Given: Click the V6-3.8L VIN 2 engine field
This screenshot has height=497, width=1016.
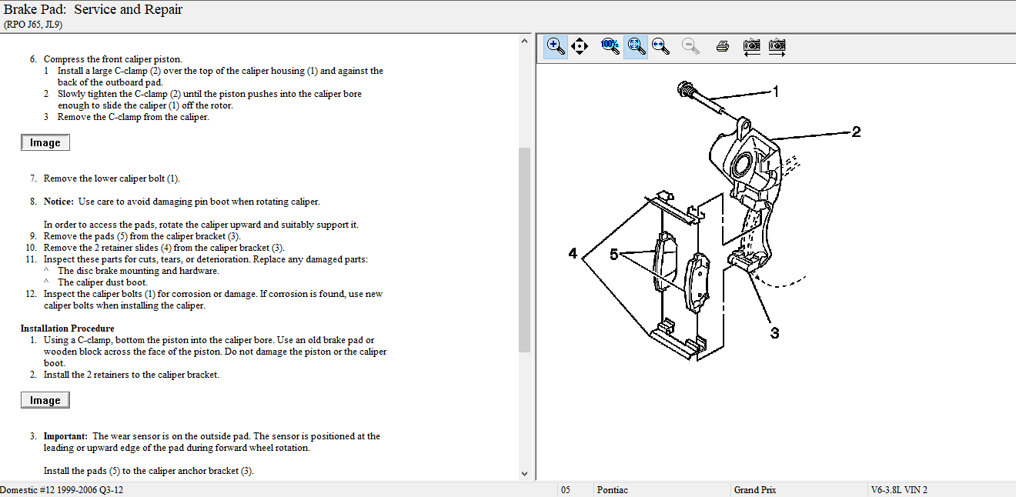Looking at the screenshot, I should (899, 490).
